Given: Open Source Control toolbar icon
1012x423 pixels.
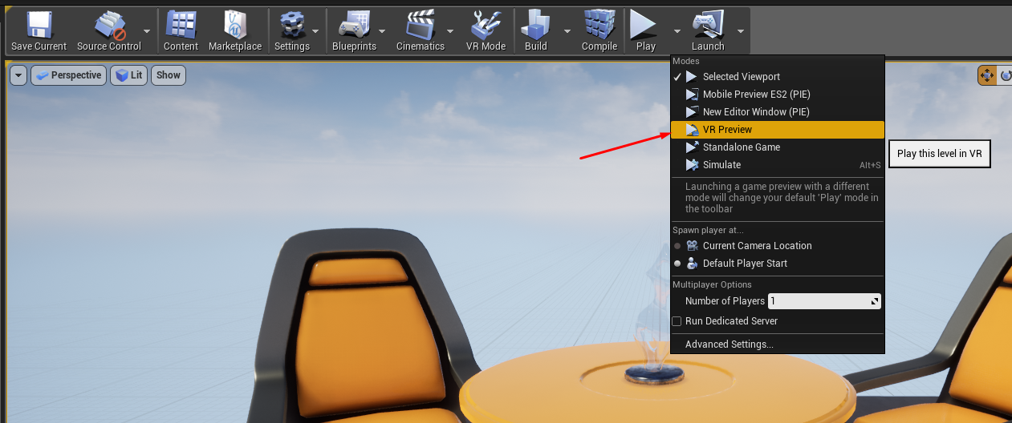Looking at the screenshot, I should 110,26.
